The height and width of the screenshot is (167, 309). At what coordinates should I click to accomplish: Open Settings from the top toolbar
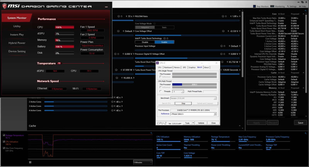(x=292, y=6)
